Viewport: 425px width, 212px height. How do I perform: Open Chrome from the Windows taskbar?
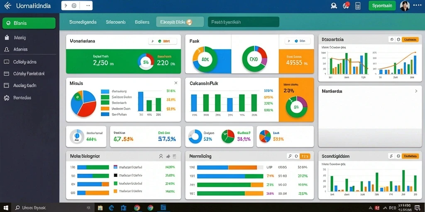point(137,208)
